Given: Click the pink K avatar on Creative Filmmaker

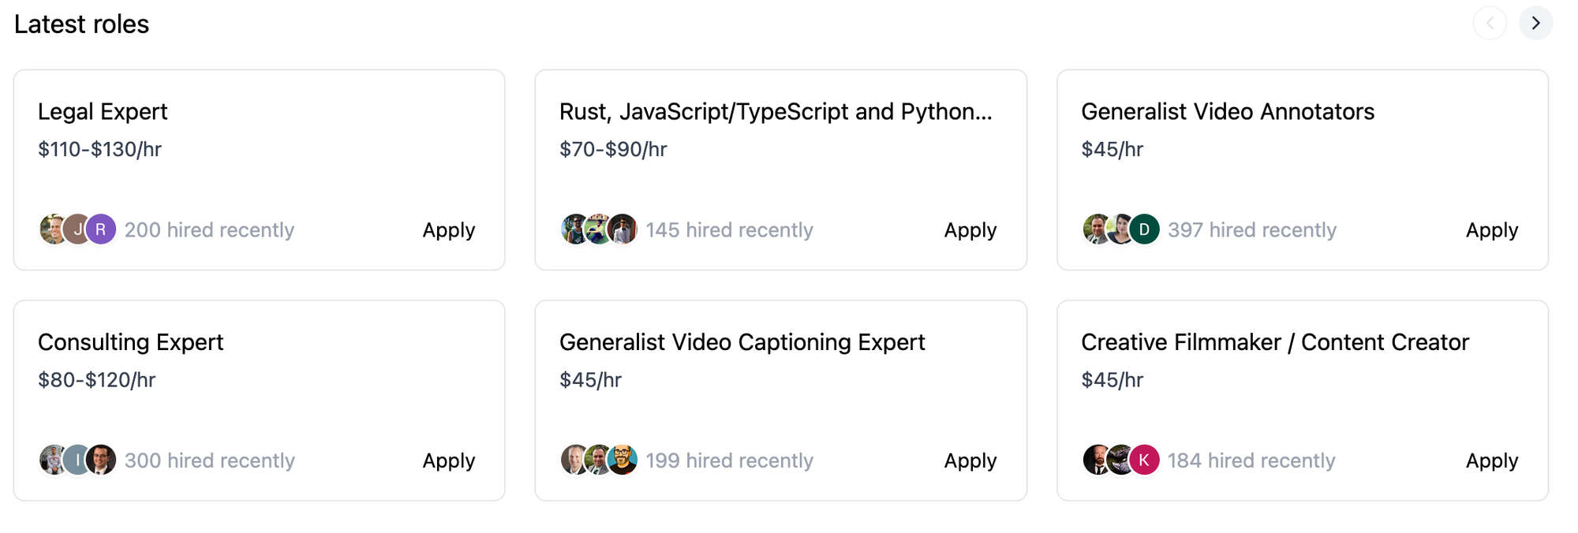Looking at the screenshot, I should tap(1144, 460).
